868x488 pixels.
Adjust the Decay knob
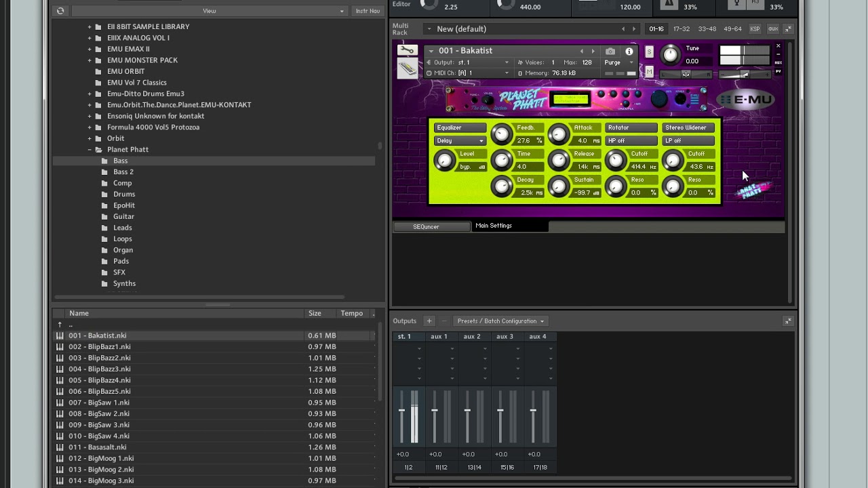(x=501, y=186)
